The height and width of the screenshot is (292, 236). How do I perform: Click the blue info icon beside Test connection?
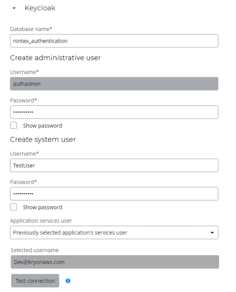click(68, 281)
